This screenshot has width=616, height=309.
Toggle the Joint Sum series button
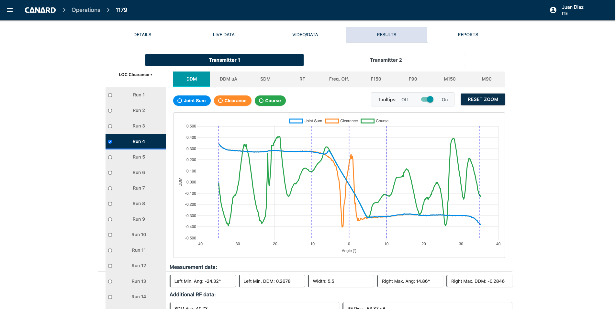pos(192,101)
